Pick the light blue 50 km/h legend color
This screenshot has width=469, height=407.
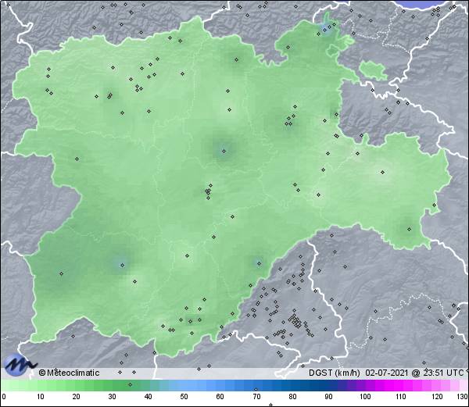(184, 385)
